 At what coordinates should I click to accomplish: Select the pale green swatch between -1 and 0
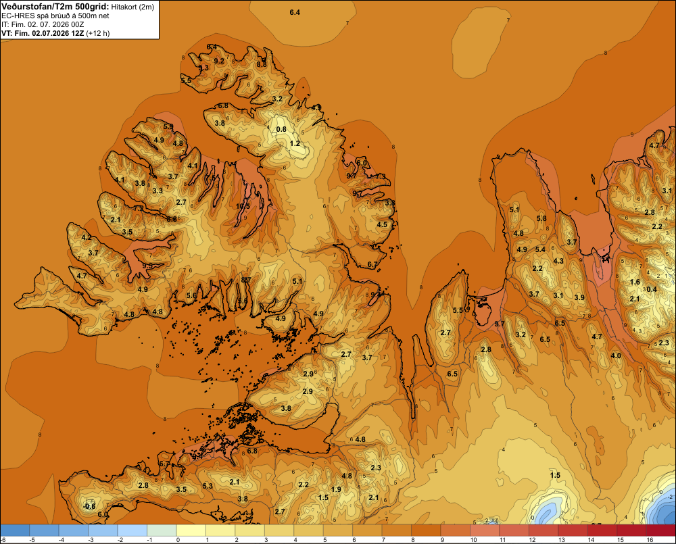pos(162,530)
